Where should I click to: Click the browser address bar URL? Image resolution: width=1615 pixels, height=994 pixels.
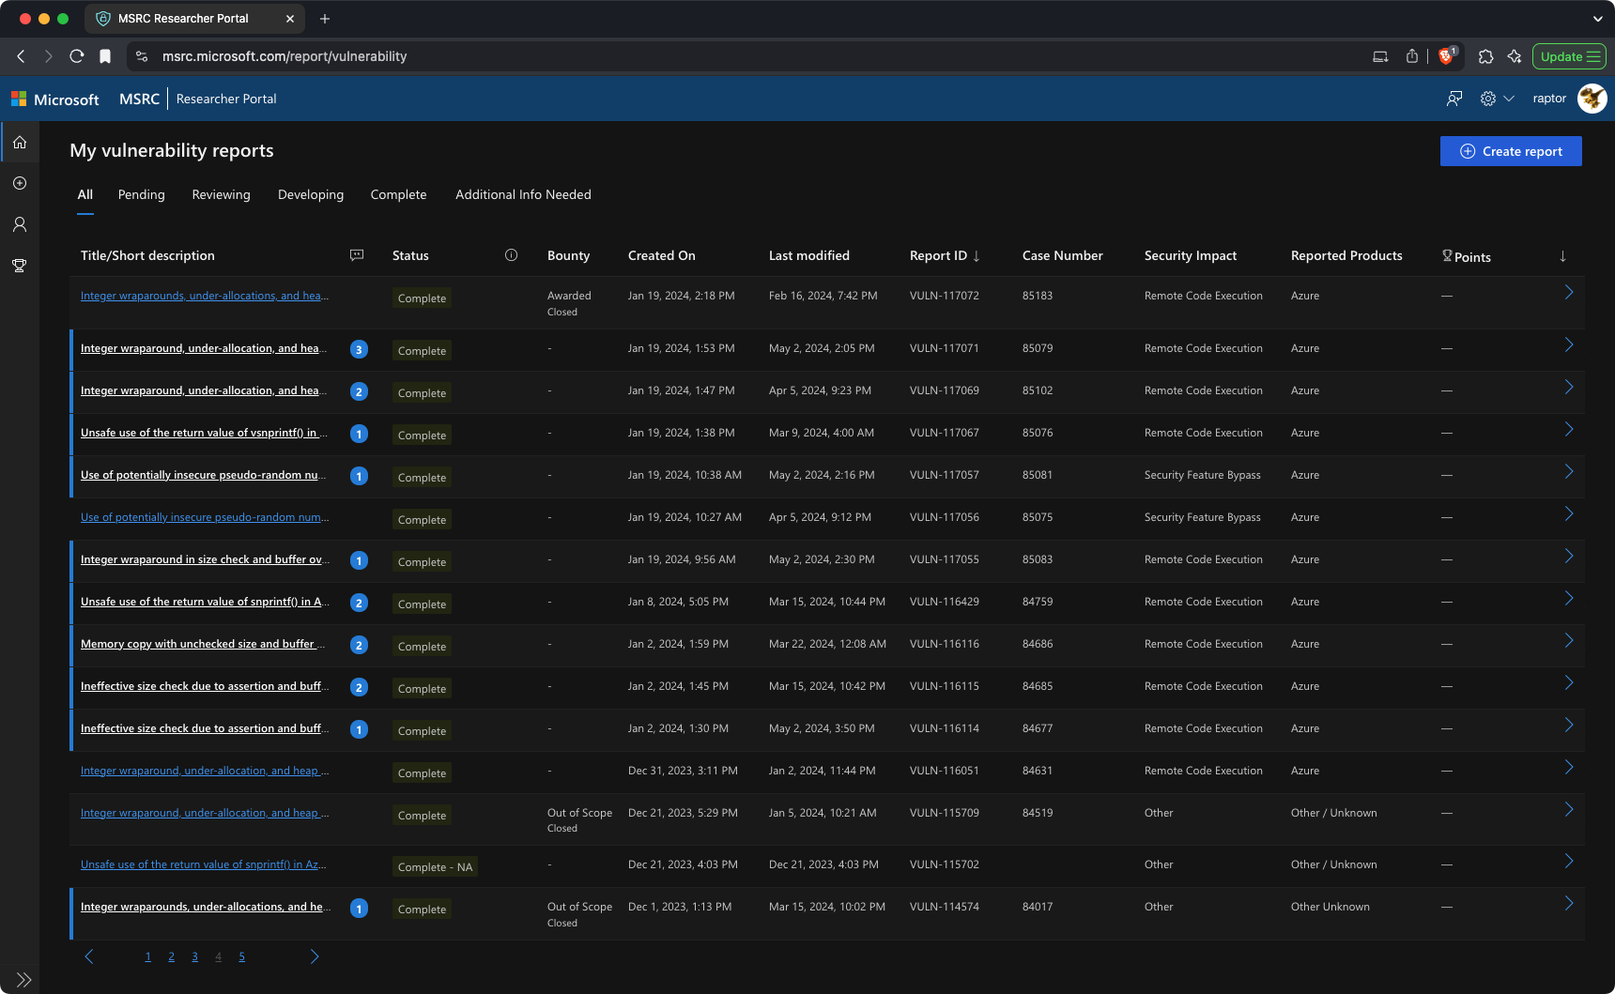tap(285, 56)
